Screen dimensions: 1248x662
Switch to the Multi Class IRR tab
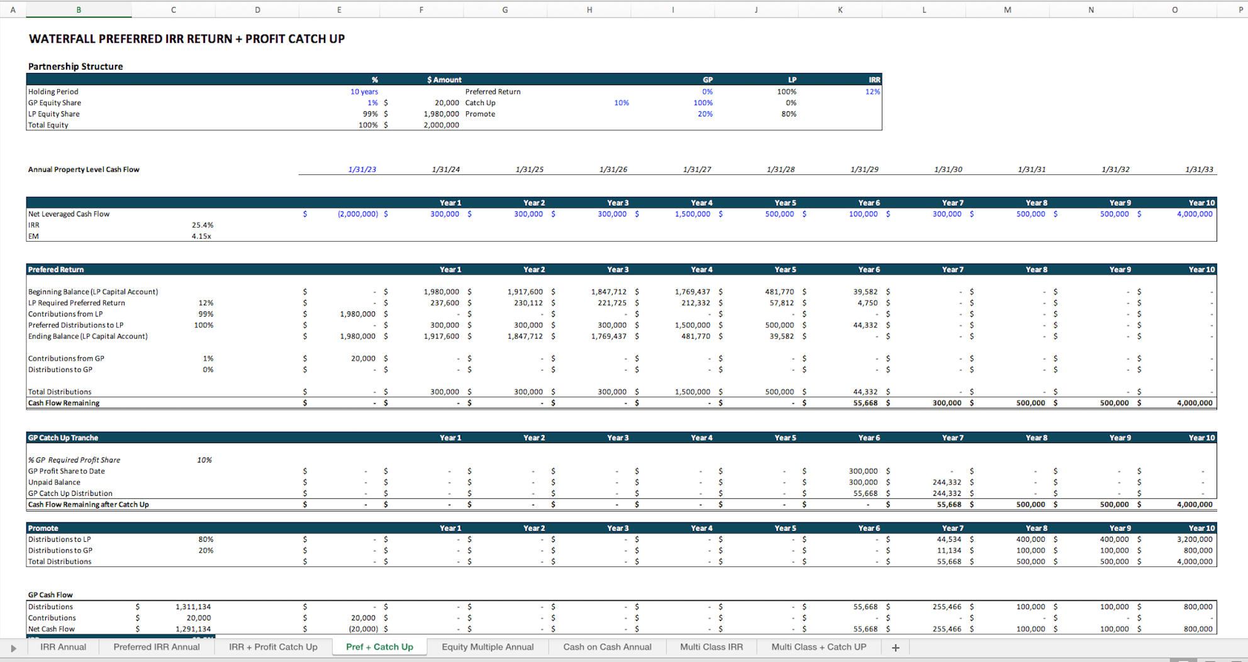(x=711, y=647)
